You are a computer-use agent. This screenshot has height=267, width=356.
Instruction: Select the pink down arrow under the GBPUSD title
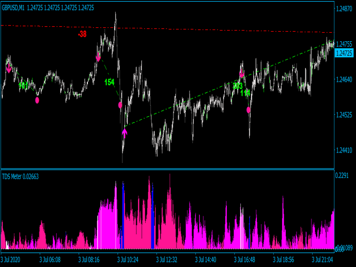[x=9, y=68]
